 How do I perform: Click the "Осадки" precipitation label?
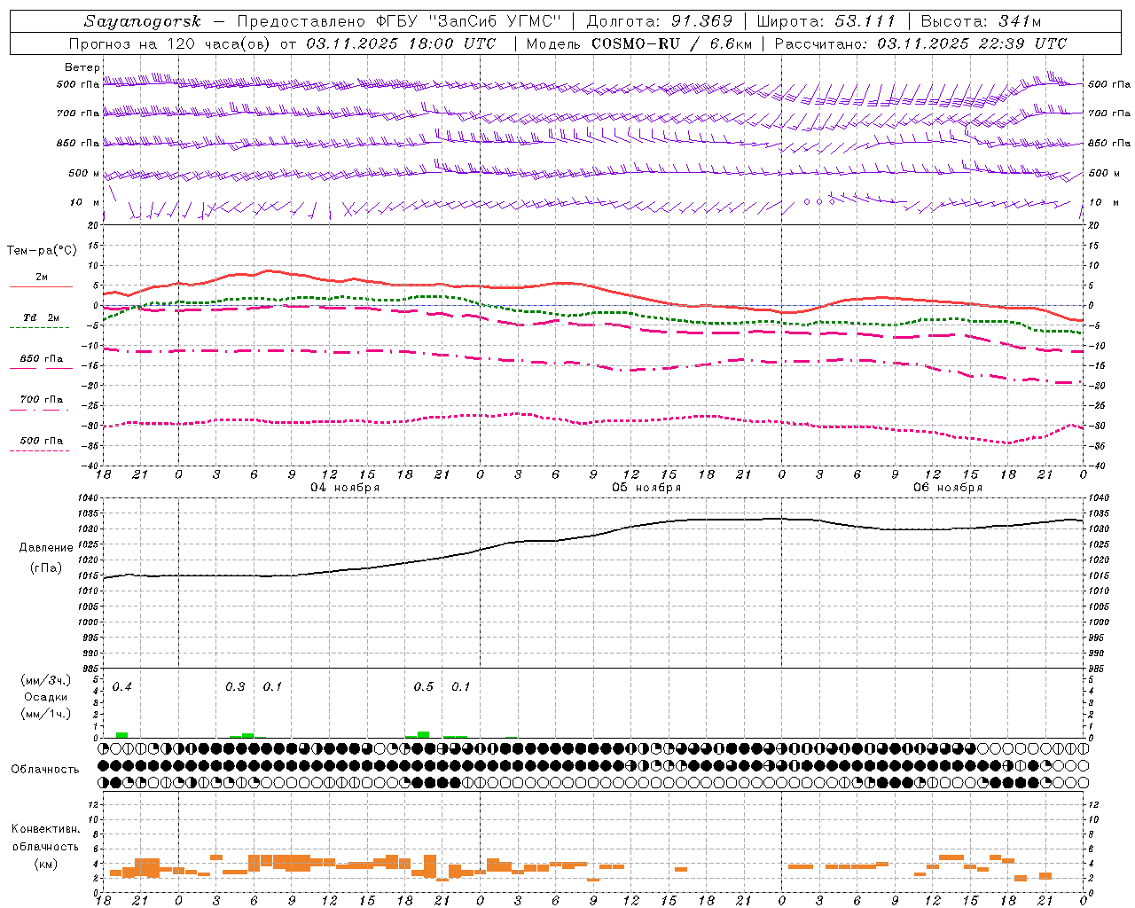[45, 697]
